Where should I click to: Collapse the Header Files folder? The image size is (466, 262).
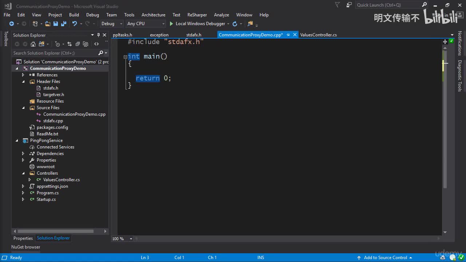coord(23,82)
